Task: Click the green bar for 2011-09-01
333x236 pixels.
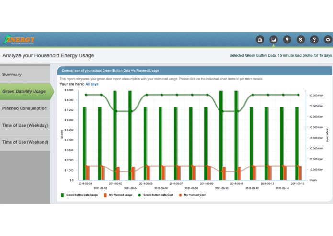Action: [x=84, y=143]
